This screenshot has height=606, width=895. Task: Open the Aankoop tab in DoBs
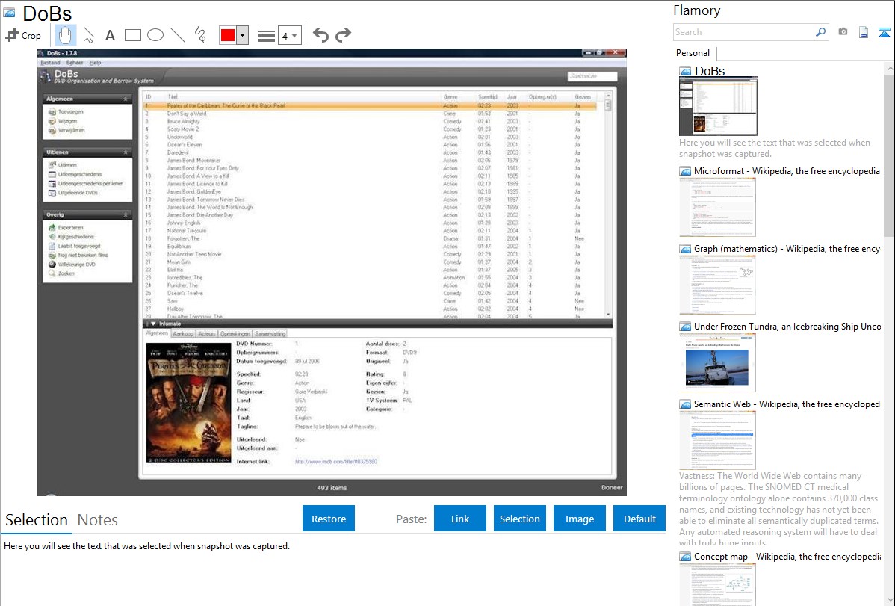[182, 333]
